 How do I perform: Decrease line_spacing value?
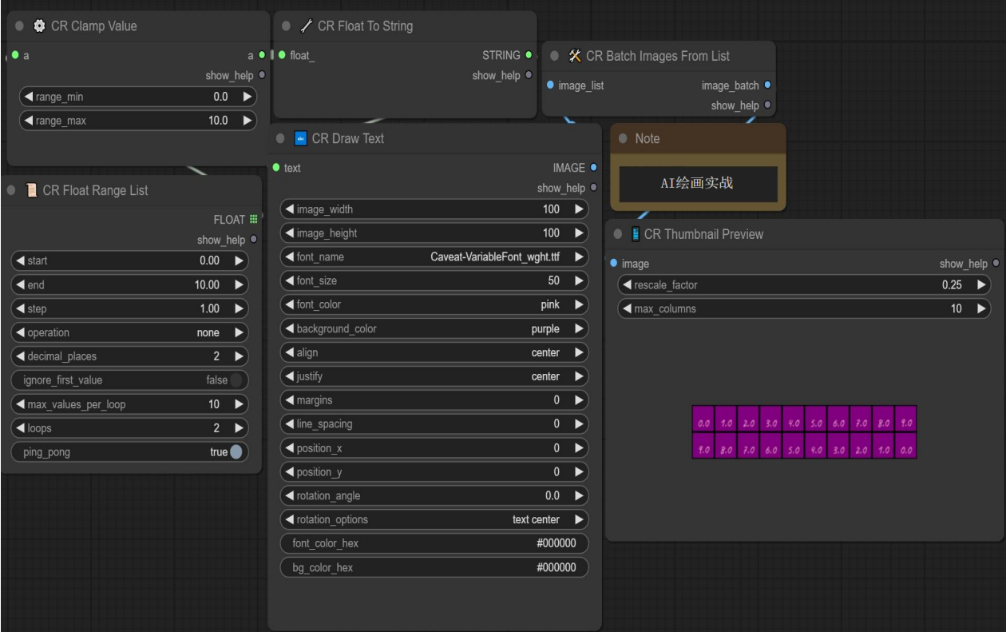(x=289, y=424)
